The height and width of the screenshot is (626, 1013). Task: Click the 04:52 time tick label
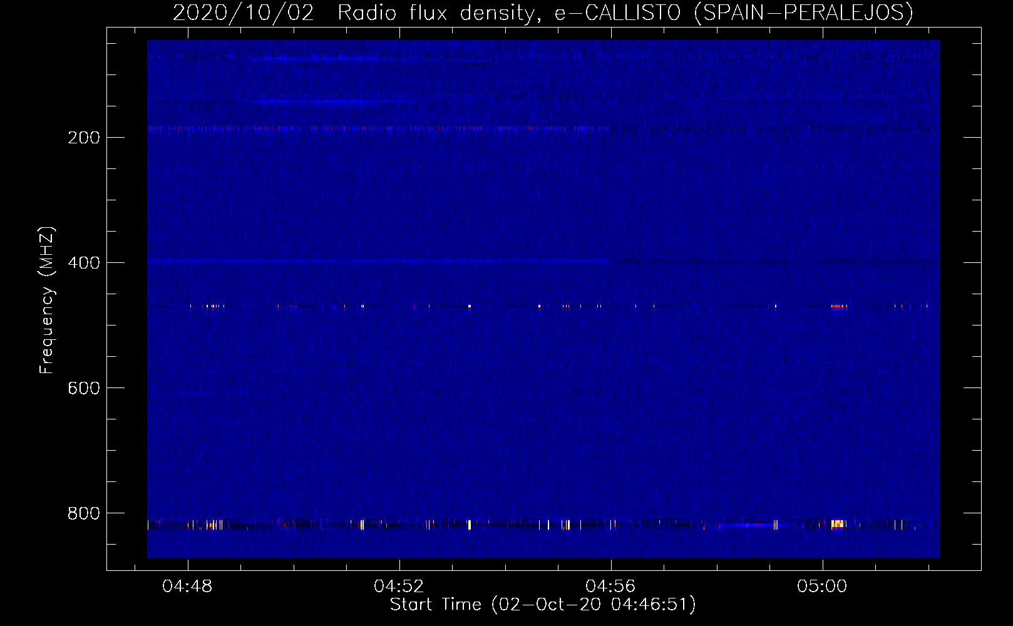click(399, 587)
